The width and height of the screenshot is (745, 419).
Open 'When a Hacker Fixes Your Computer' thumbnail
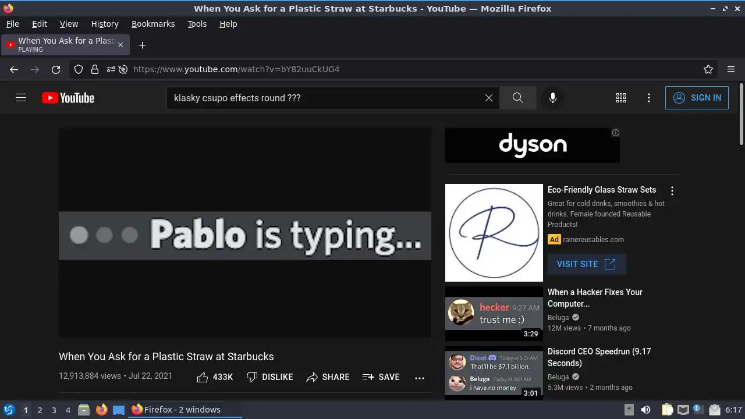coord(494,313)
